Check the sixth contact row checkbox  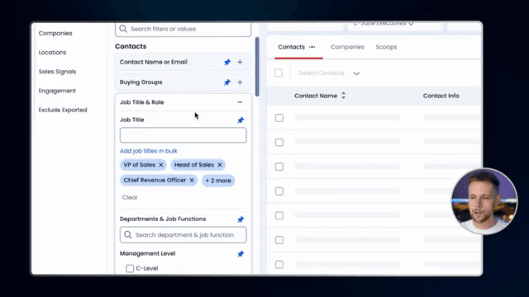point(279,240)
